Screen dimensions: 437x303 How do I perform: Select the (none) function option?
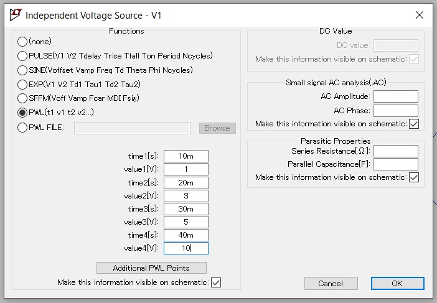23,42
